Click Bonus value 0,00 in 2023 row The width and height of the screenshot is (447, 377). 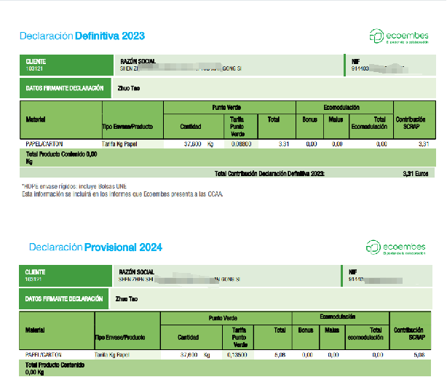click(312, 144)
